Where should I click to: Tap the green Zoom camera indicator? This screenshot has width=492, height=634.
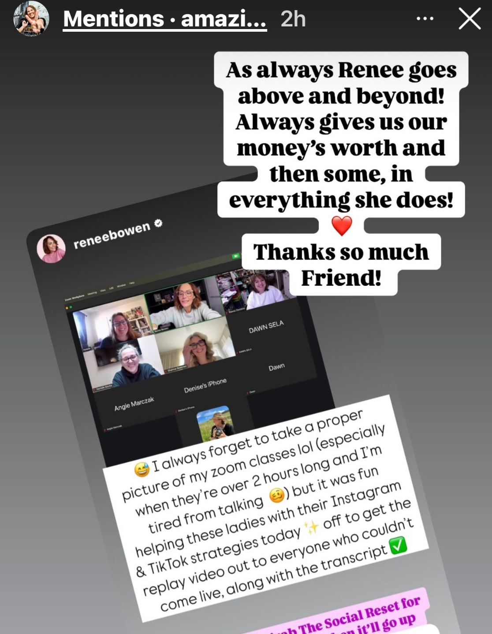coord(236,256)
